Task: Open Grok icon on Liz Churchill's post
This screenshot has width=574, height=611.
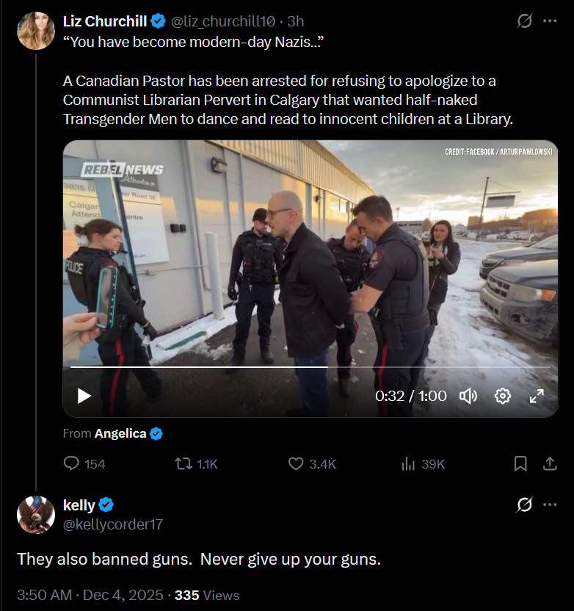Action: tap(524, 21)
